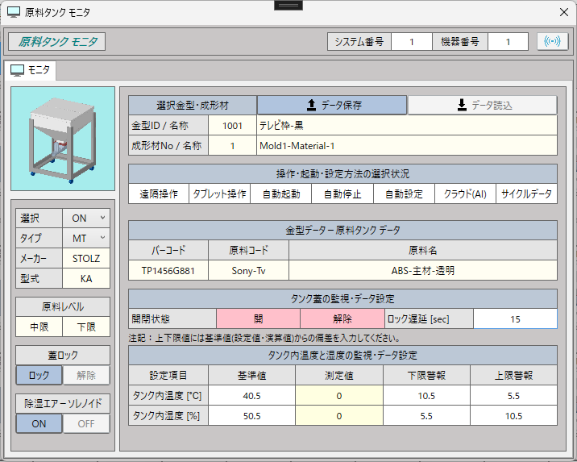Click the クラウド(AI) status cell
The height and width of the screenshot is (462, 577).
(x=465, y=194)
